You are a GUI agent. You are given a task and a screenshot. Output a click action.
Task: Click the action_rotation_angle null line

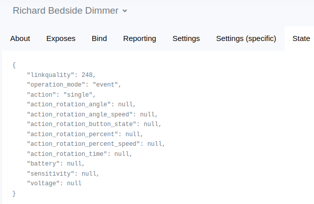point(81,104)
